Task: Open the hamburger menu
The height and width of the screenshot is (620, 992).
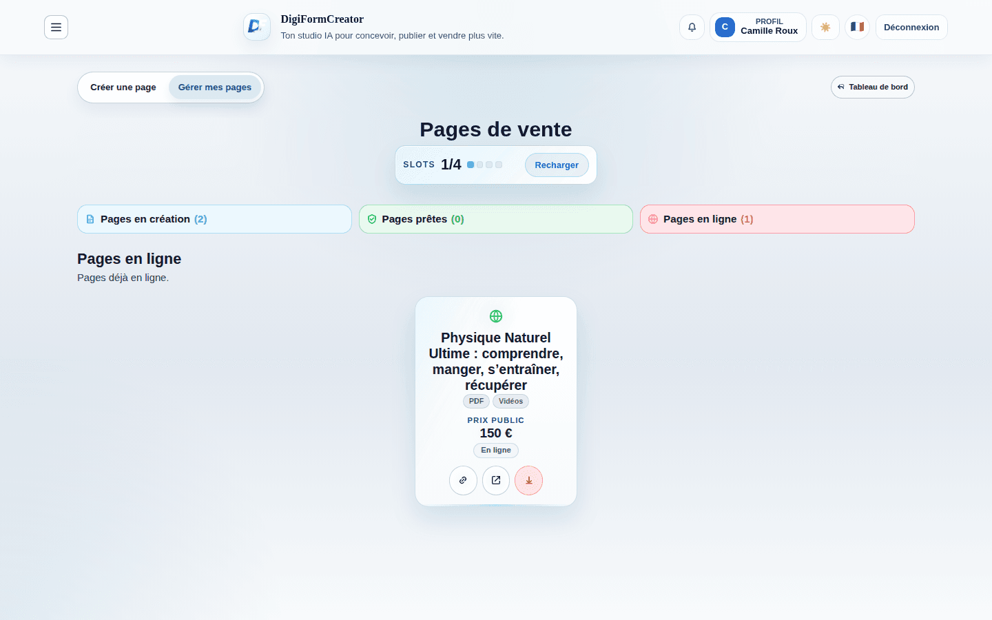Action: click(x=56, y=28)
